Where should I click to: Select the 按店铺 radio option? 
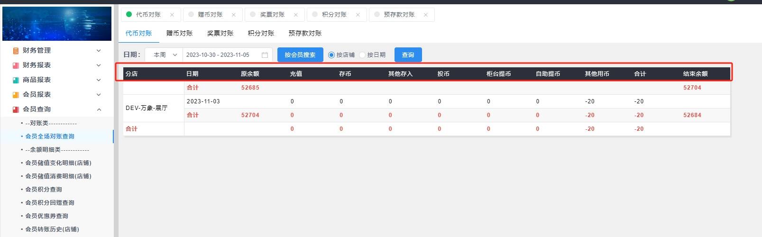point(331,55)
